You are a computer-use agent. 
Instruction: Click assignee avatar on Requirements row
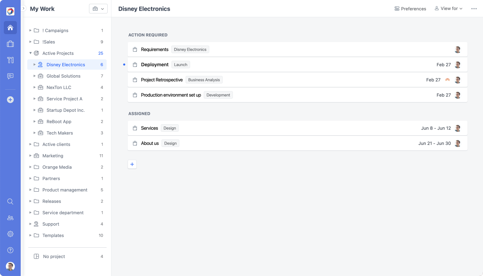coord(458,49)
